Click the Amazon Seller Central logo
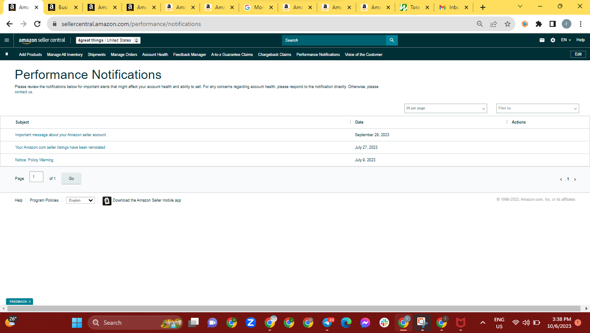The width and height of the screenshot is (590, 333). pyautogui.click(x=42, y=40)
